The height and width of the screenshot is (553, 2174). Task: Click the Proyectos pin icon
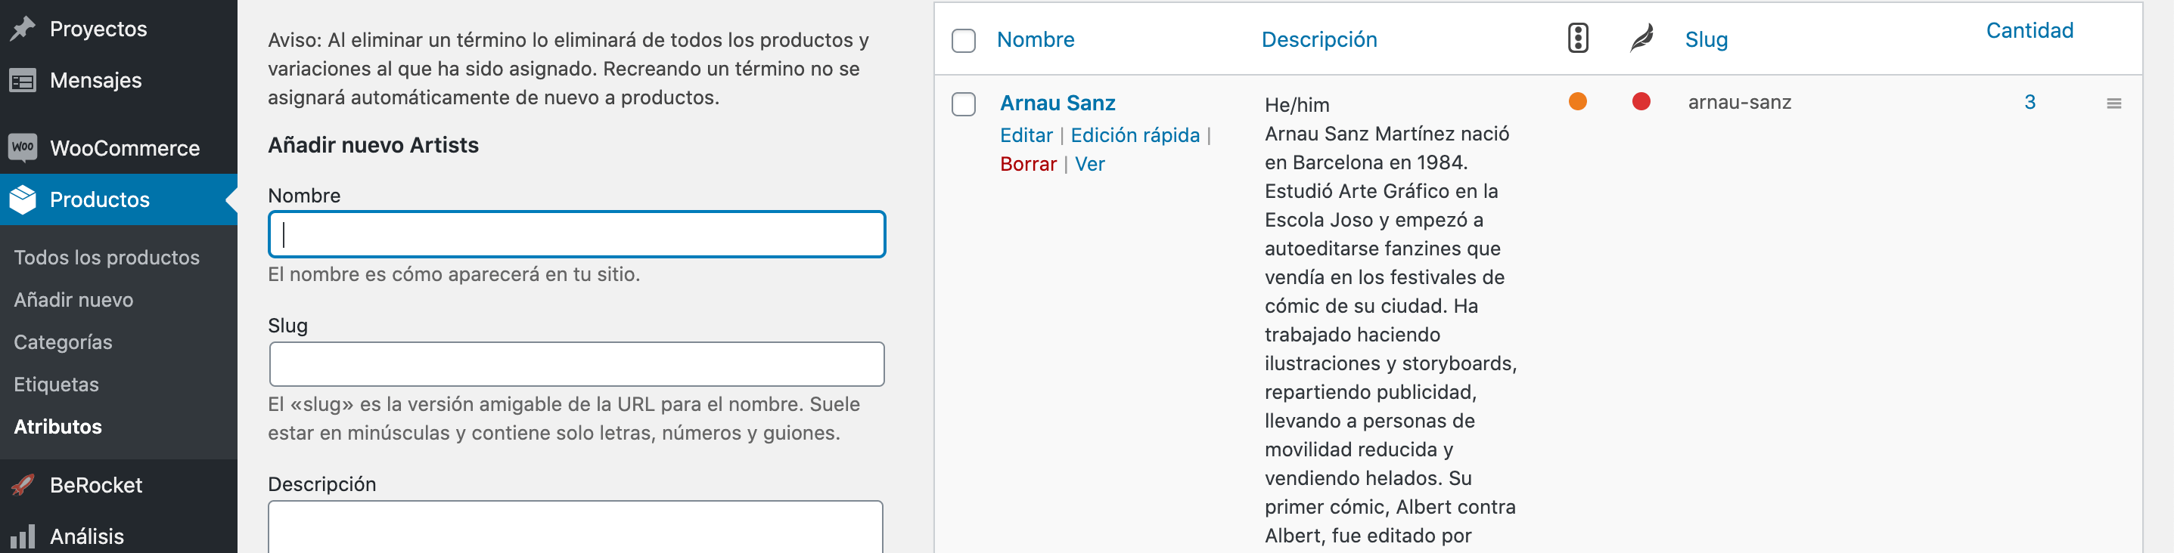click(x=23, y=29)
